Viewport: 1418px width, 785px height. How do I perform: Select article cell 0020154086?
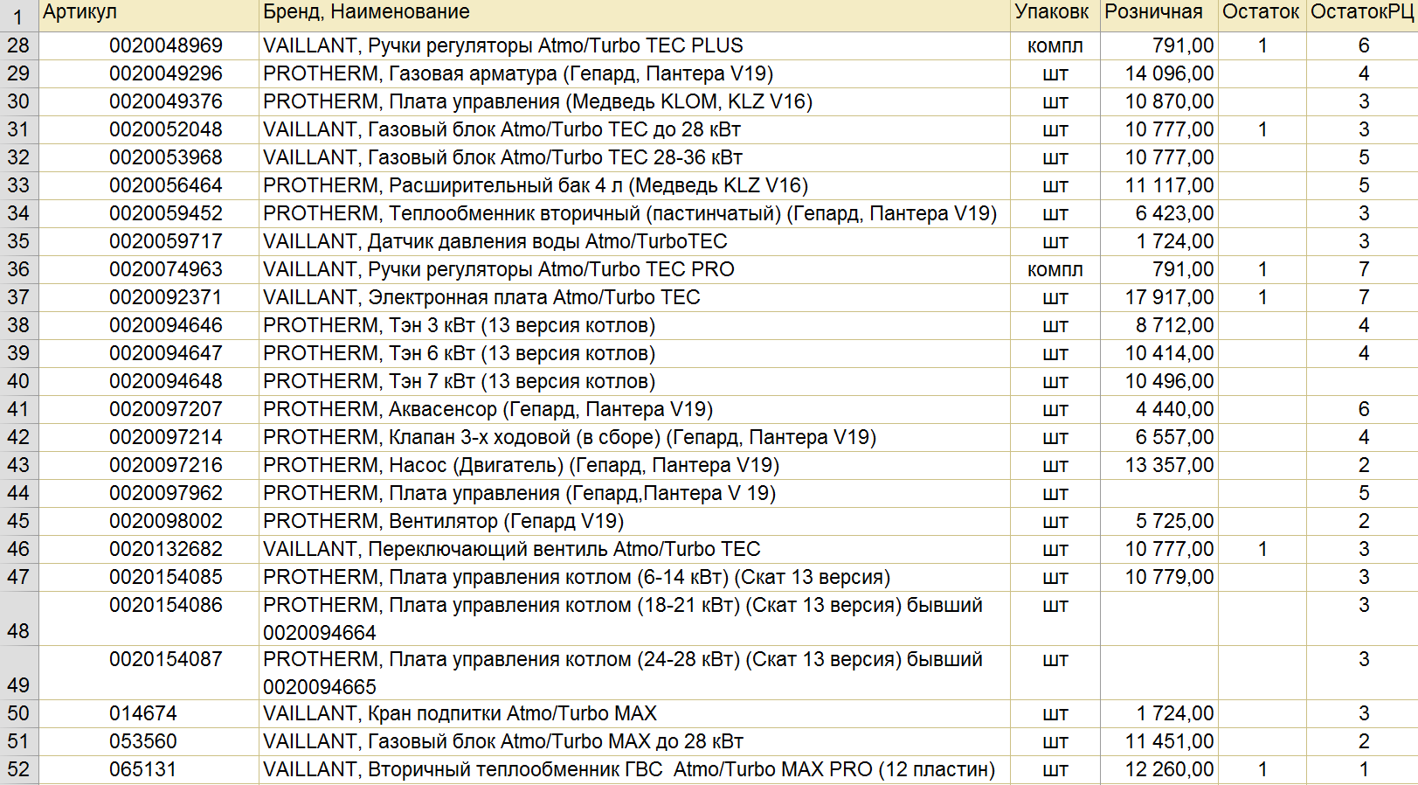[149, 619]
